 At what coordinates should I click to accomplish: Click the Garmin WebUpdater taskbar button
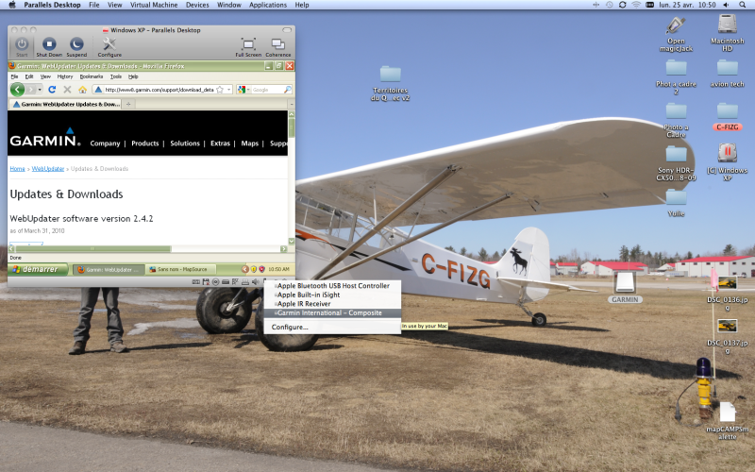point(108,269)
